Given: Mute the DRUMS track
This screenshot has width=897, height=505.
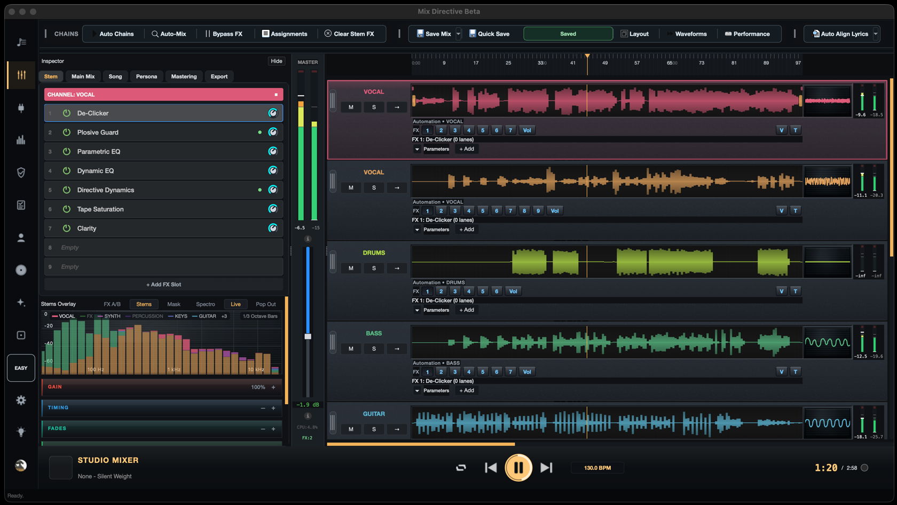Looking at the screenshot, I should point(351,269).
